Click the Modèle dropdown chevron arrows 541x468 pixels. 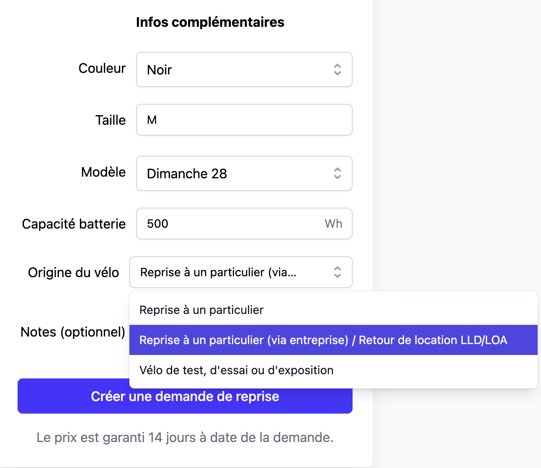click(337, 173)
